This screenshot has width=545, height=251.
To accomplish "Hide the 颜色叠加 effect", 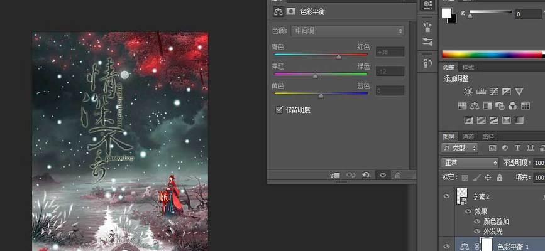I will tap(477, 221).
